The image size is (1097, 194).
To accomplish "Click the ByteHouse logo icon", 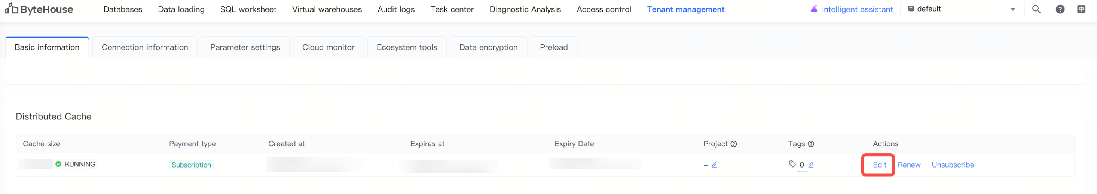I will [12, 9].
